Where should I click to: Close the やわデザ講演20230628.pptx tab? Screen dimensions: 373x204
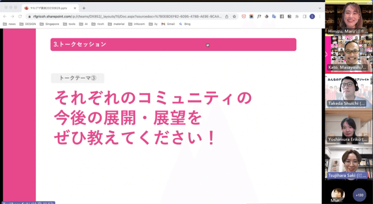click(x=75, y=8)
